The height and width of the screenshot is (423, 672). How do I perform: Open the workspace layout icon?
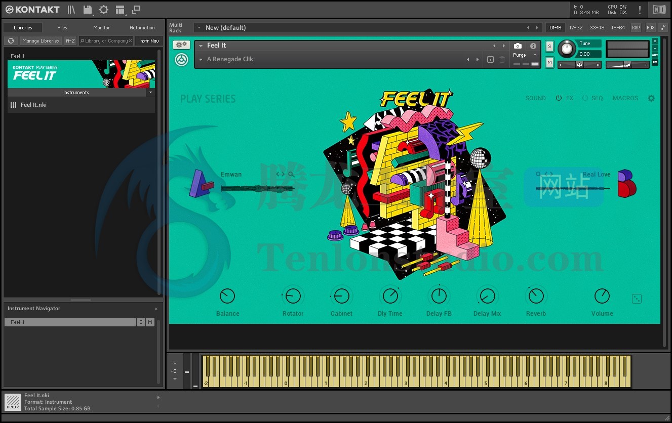pyautogui.click(x=120, y=10)
